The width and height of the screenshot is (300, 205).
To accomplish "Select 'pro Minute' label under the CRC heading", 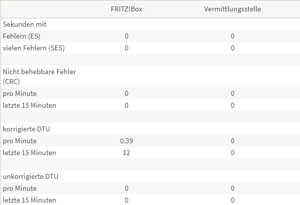I will click(20, 93).
